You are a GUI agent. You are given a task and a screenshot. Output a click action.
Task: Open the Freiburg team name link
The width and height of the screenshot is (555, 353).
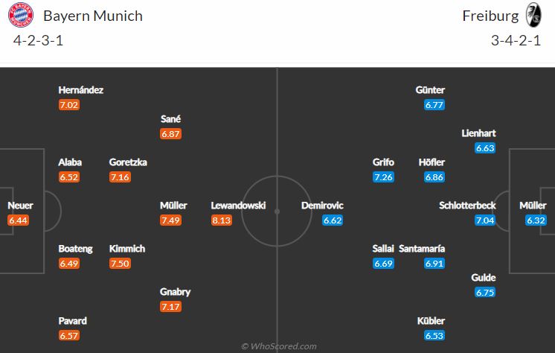(x=490, y=16)
